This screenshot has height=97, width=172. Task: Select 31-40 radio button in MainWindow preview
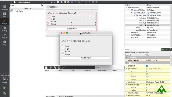tap(63, 54)
